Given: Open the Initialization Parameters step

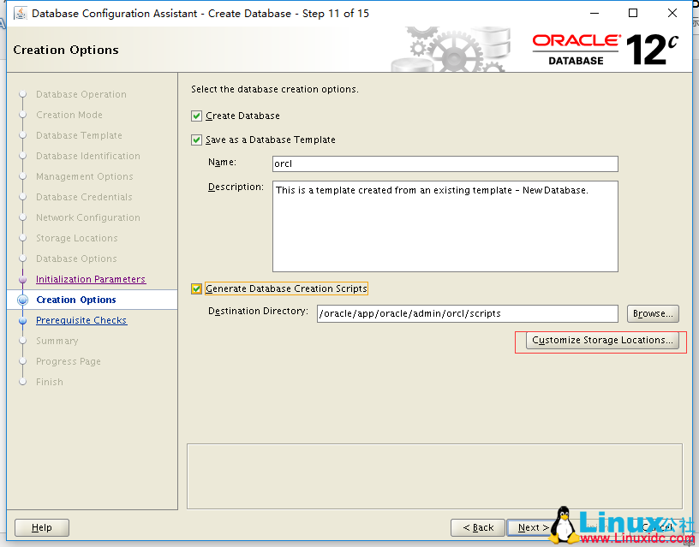Looking at the screenshot, I should 90,279.
